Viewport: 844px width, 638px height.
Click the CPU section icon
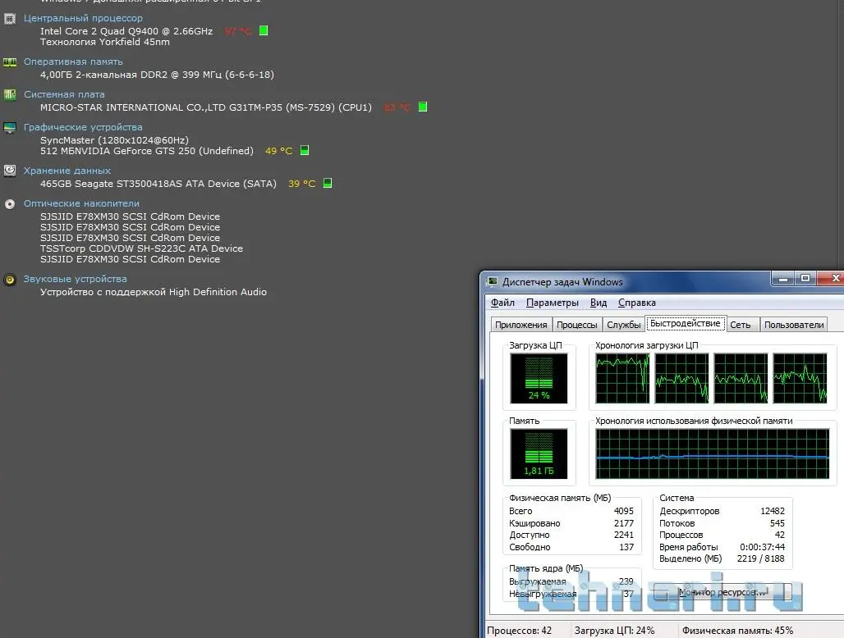pyautogui.click(x=10, y=20)
